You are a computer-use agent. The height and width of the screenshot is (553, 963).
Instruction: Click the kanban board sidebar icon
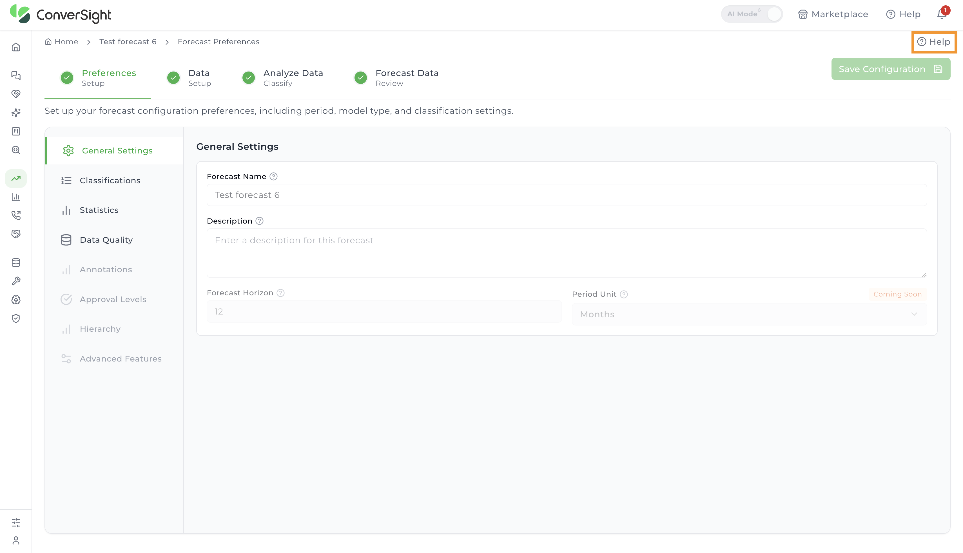pos(16,131)
